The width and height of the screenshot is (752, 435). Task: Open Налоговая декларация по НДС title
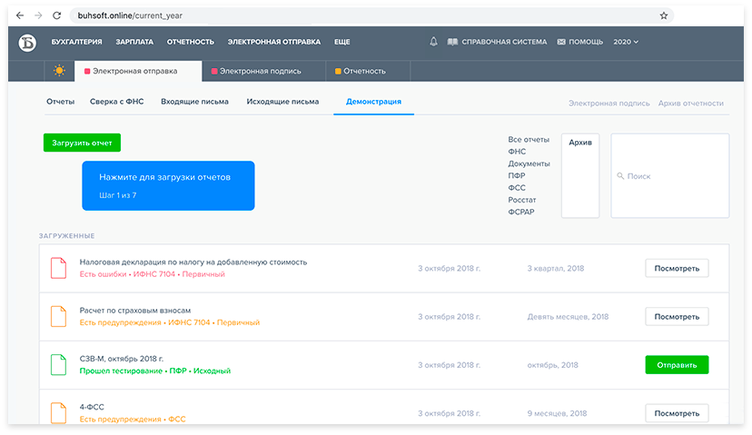tap(193, 262)
